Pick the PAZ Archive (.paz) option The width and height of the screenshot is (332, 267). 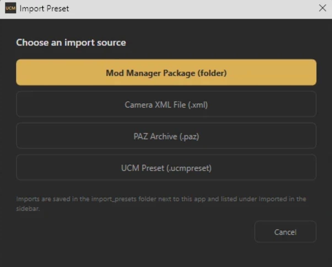(x=166, y=136)
